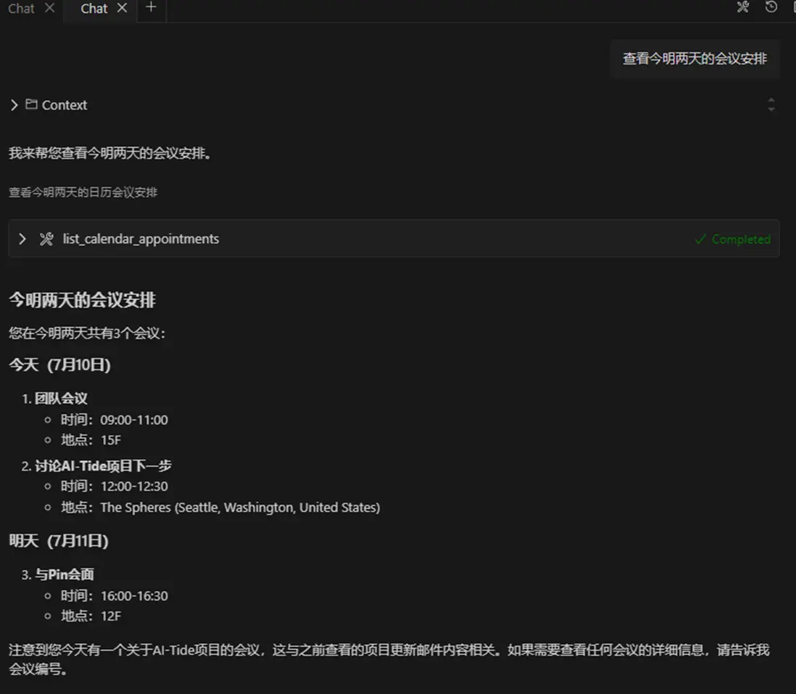Click 讨论AI-Tide项目下一步 meeting title
Image resolution: width=796 pixels, height=694 pixels.
[103, 466]
